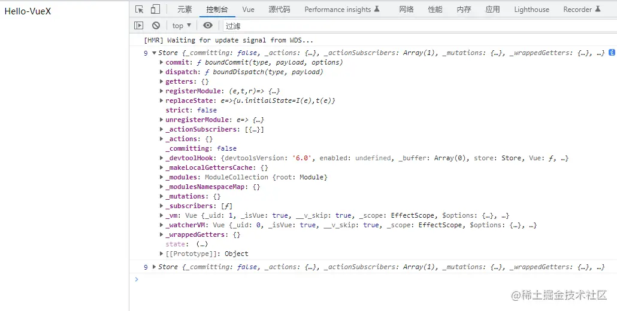Image resolution: width=617 pixels, height=311 pixels.
Task: Clear the console with the ban icon
Action: coord(156,26)
